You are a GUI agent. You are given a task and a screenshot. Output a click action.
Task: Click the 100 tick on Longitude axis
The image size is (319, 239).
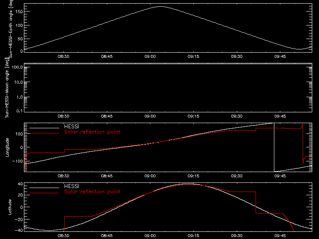[19, 134]
